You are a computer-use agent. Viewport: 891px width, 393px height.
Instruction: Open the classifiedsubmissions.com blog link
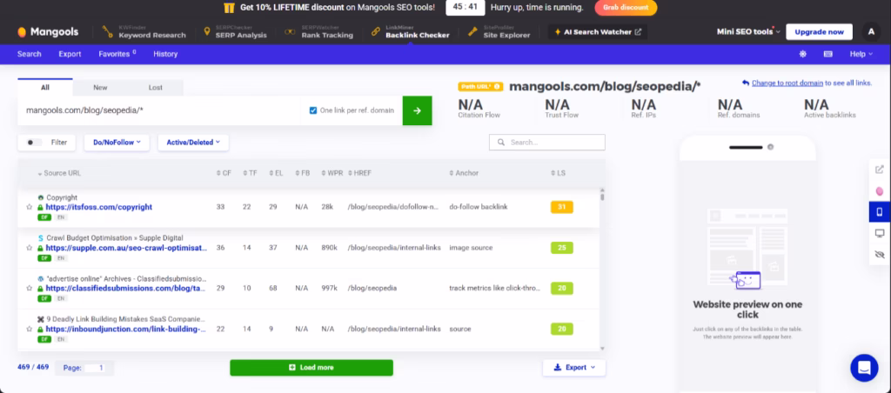pos(126,289)
